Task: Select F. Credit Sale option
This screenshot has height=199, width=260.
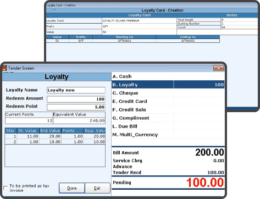Action: 168,109
